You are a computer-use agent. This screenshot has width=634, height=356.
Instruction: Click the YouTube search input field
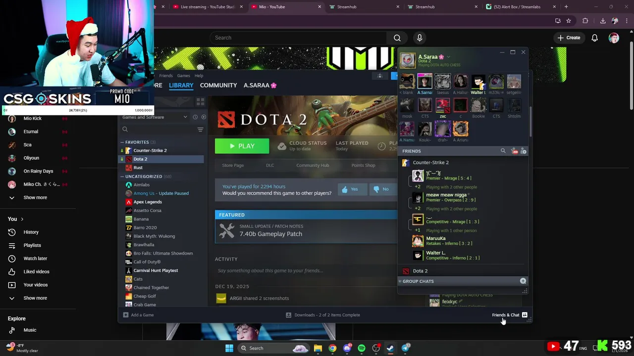[x=299, y=38]
